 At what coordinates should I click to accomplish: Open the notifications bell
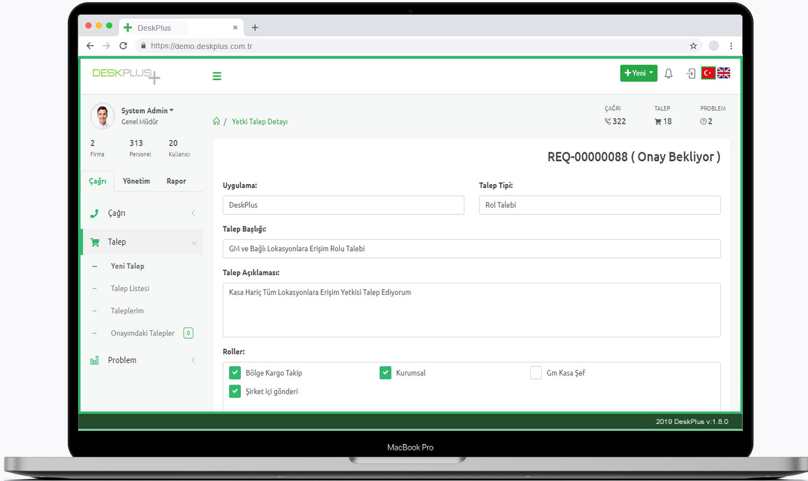[668, 73]
